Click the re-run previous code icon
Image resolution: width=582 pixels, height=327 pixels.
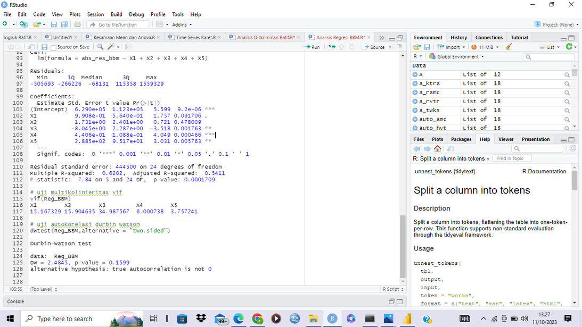(332, 47)
